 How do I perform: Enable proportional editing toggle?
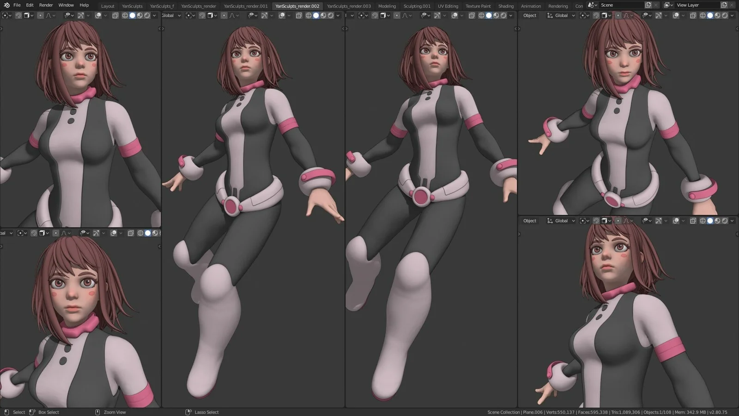pos(618,15)
